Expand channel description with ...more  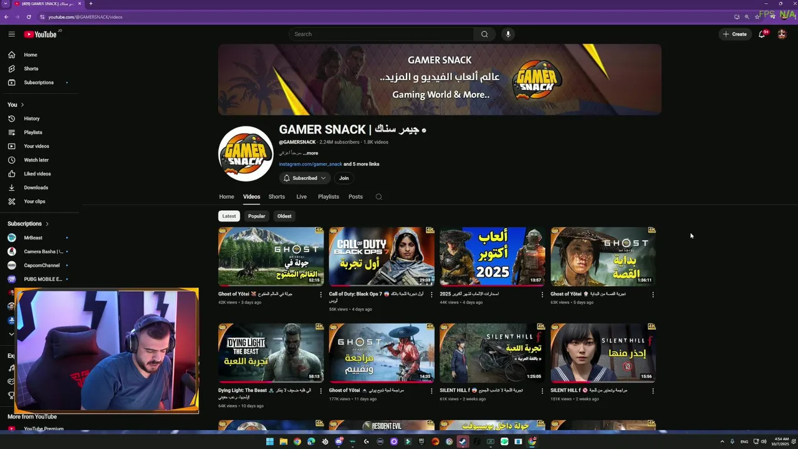(x=310, y=153)
